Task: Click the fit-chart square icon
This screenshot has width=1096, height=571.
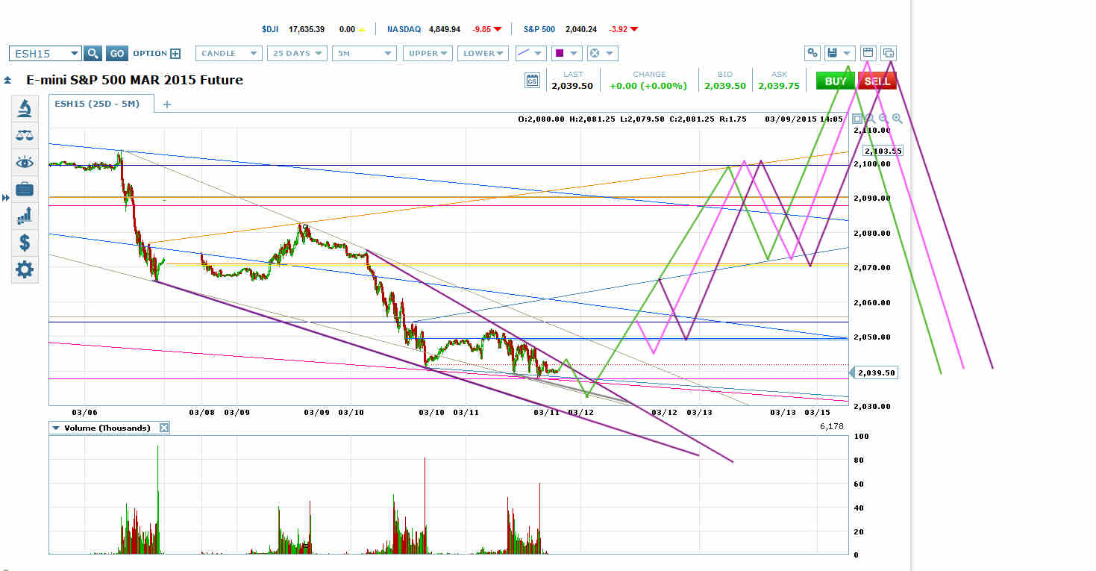Action: (x=857, y=119)
